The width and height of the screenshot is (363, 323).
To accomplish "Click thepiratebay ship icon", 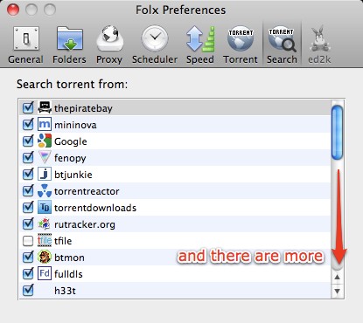I will point(45,108).
